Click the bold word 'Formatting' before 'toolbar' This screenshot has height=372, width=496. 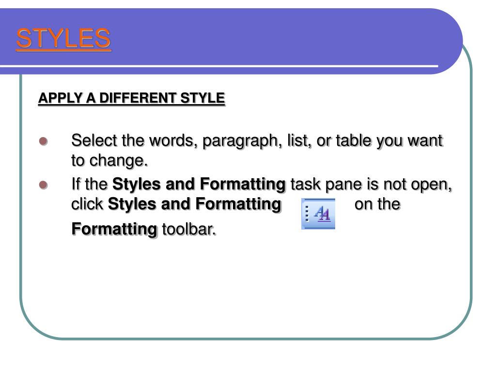114,229
